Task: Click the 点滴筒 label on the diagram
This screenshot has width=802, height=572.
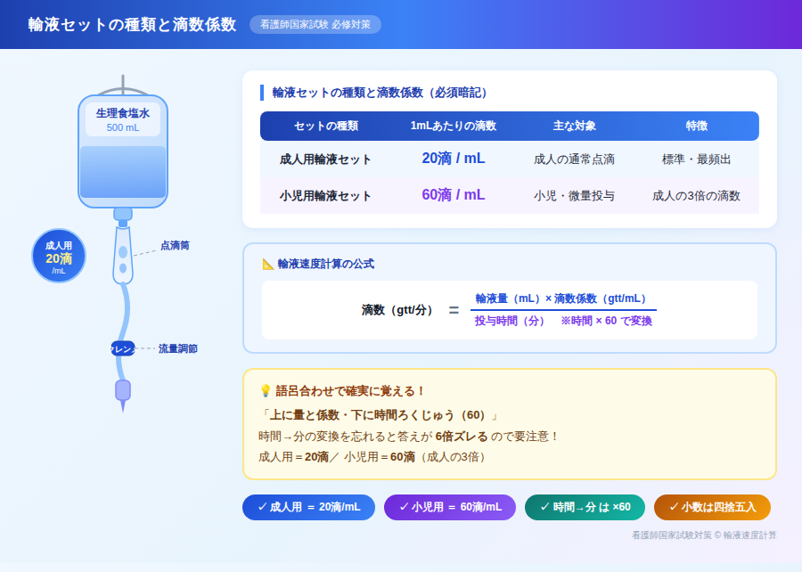Action: pyautogui.click(x=175, y=245)
